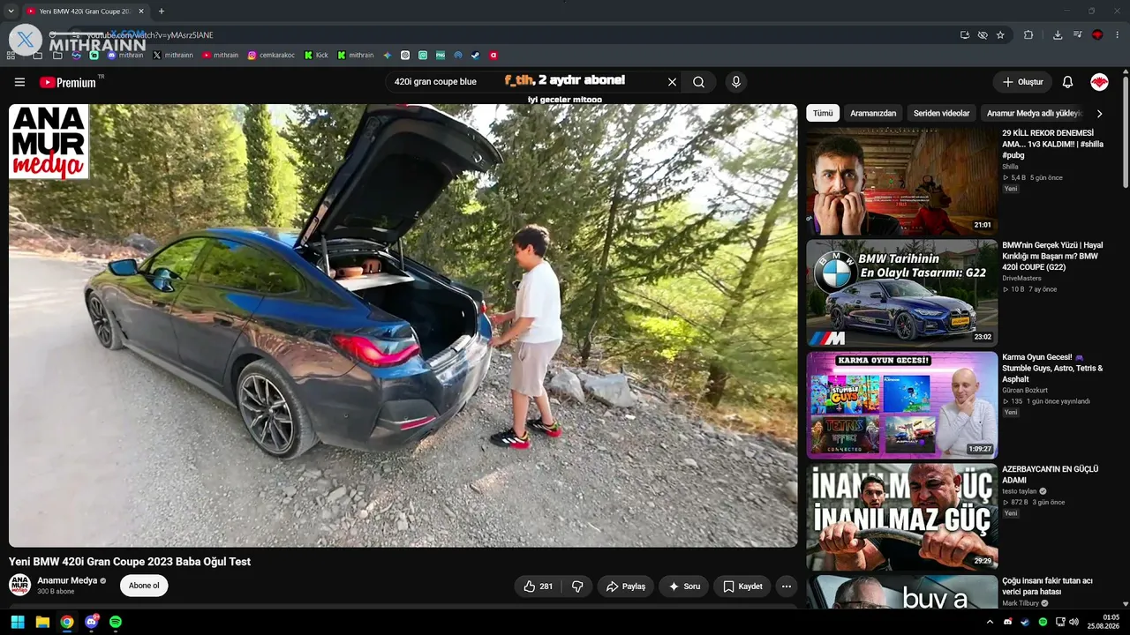The image size is (1130, 635).
Task: Select the Seriden videolar filter chip
Action: click(941, 113)
